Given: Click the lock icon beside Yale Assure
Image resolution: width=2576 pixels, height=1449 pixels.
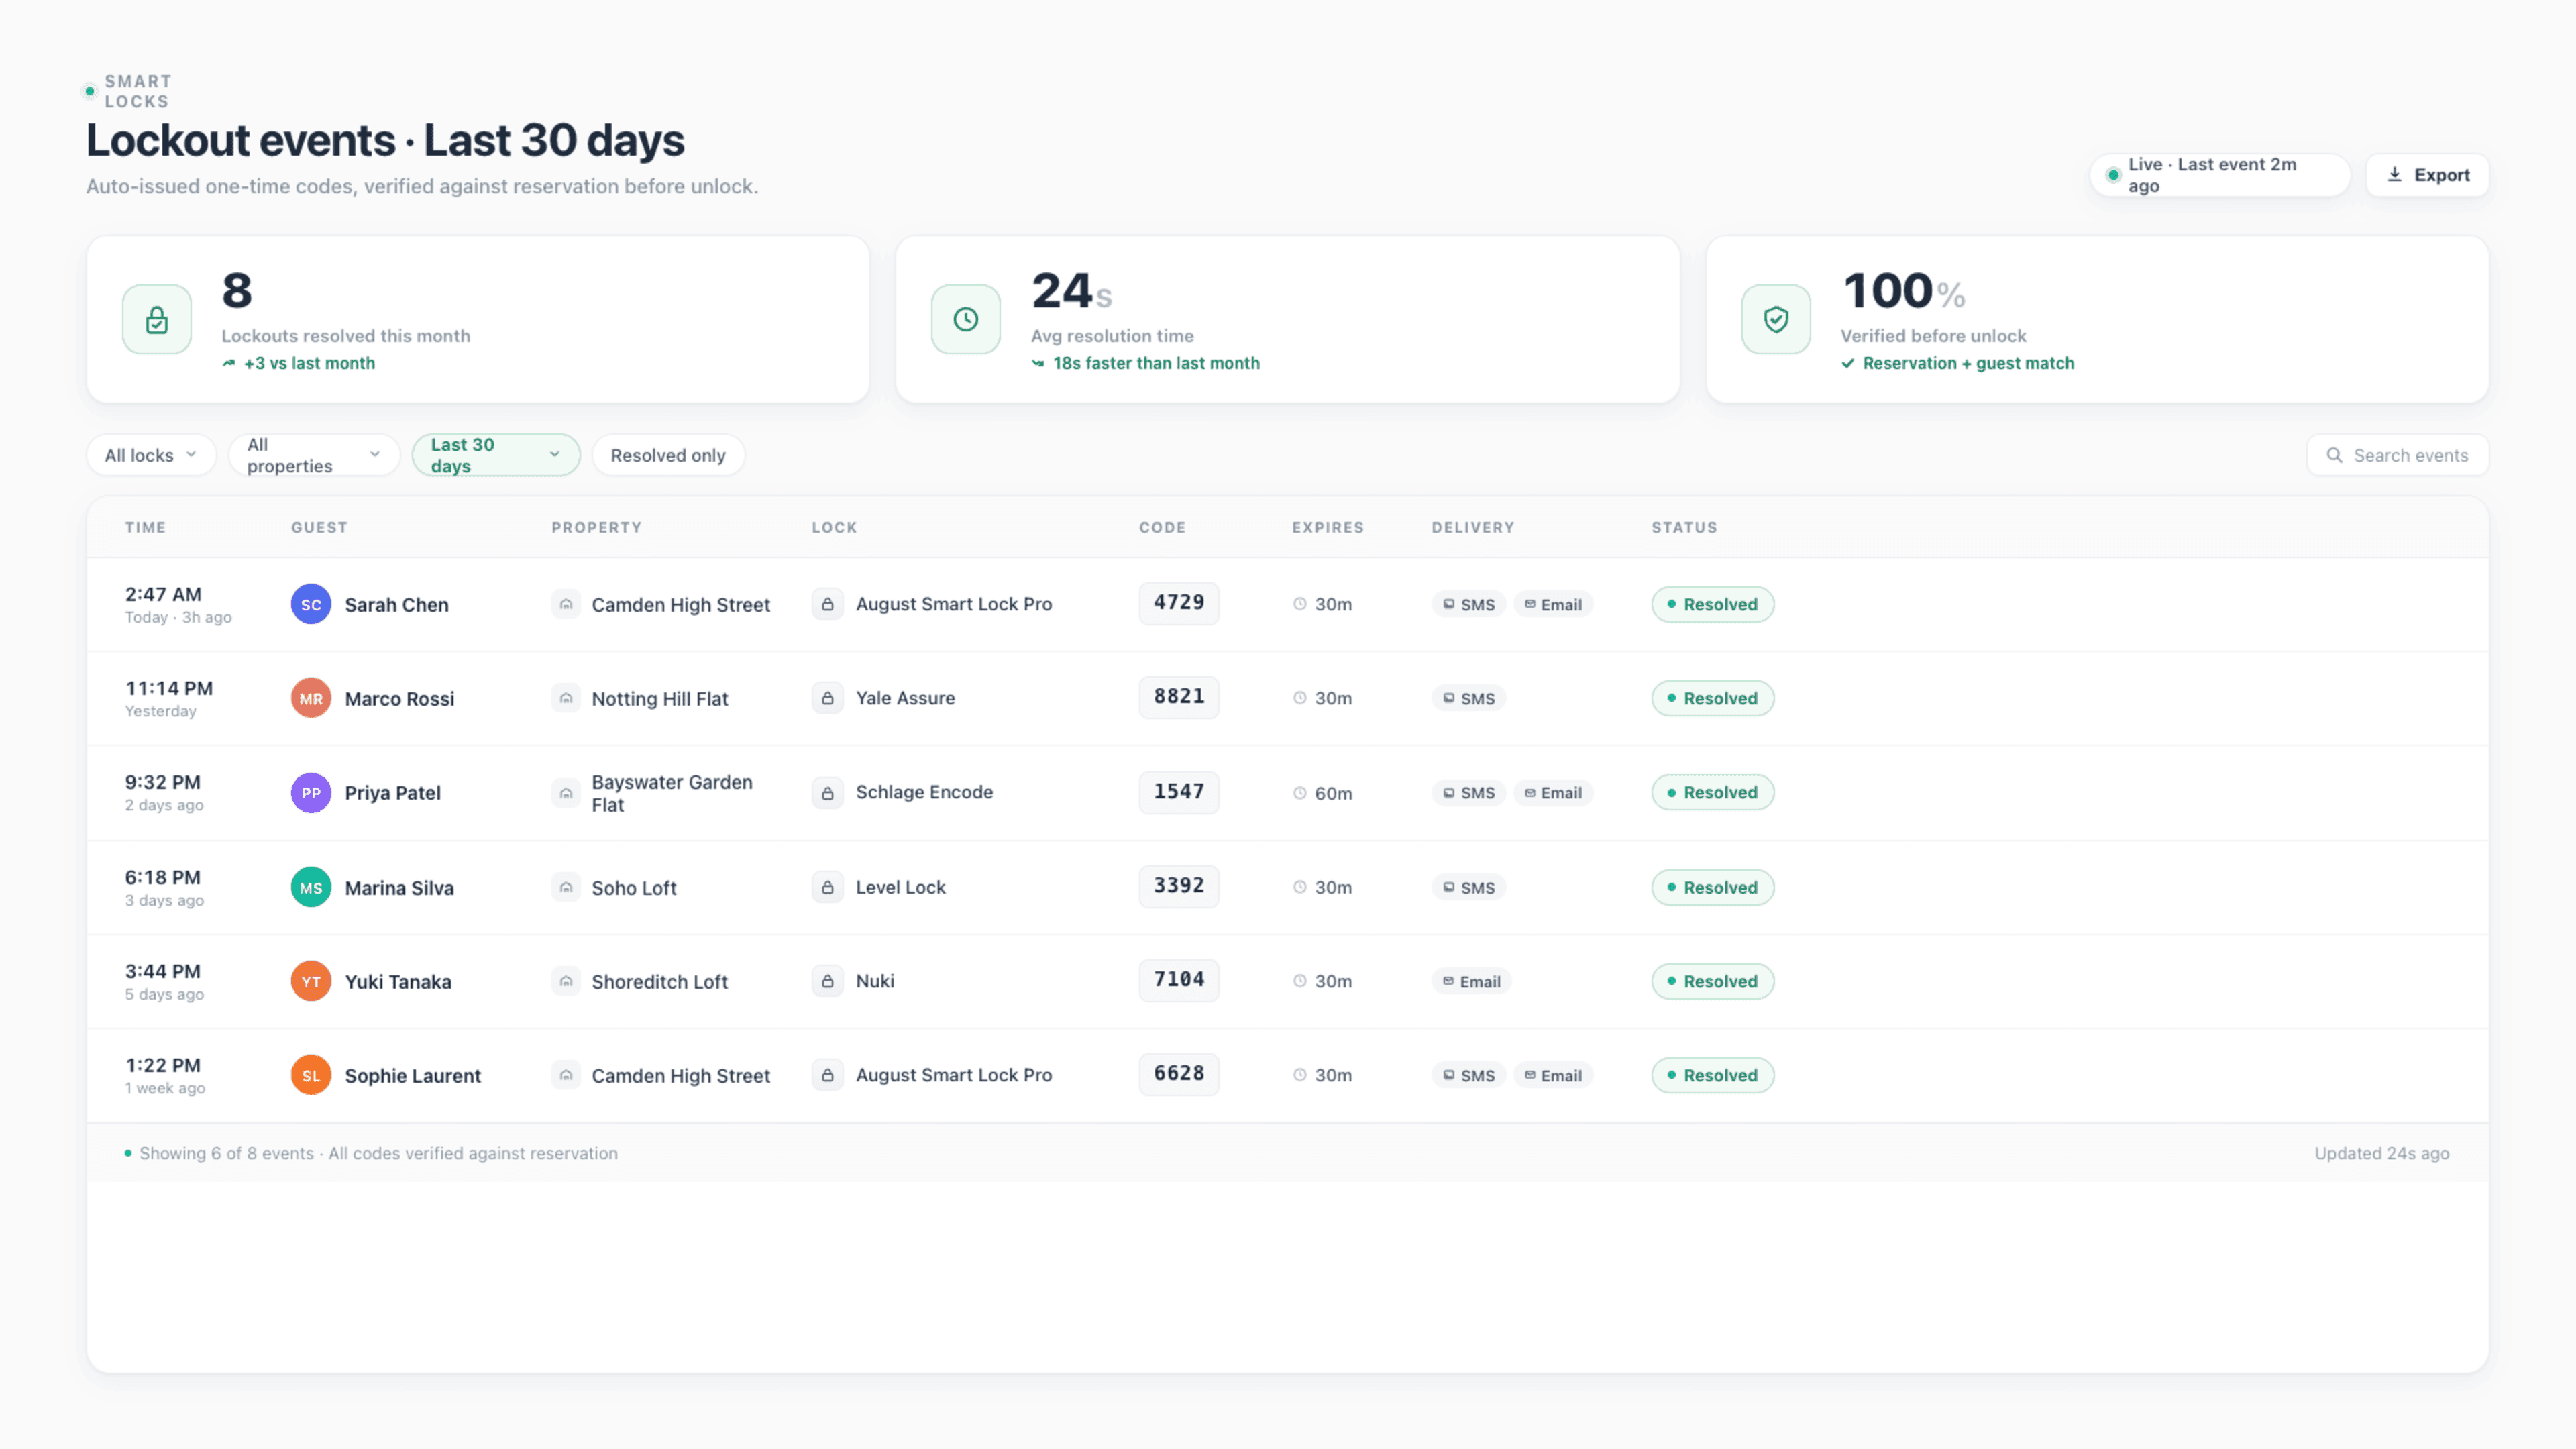Looking at the screenshot, I should [828, 698].
